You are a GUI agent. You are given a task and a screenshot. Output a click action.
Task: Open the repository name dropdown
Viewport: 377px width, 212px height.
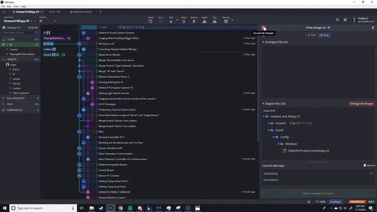[17, 21]
